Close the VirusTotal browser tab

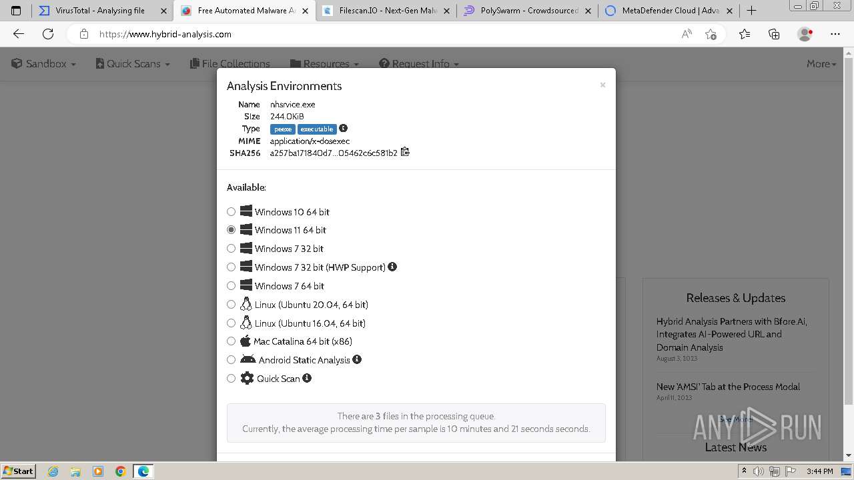[163, 11]
